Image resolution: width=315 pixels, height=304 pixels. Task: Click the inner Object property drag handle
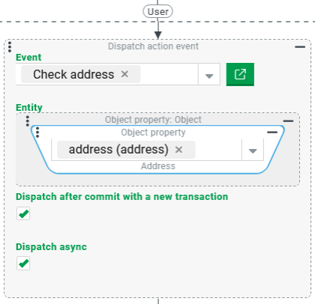37,133
